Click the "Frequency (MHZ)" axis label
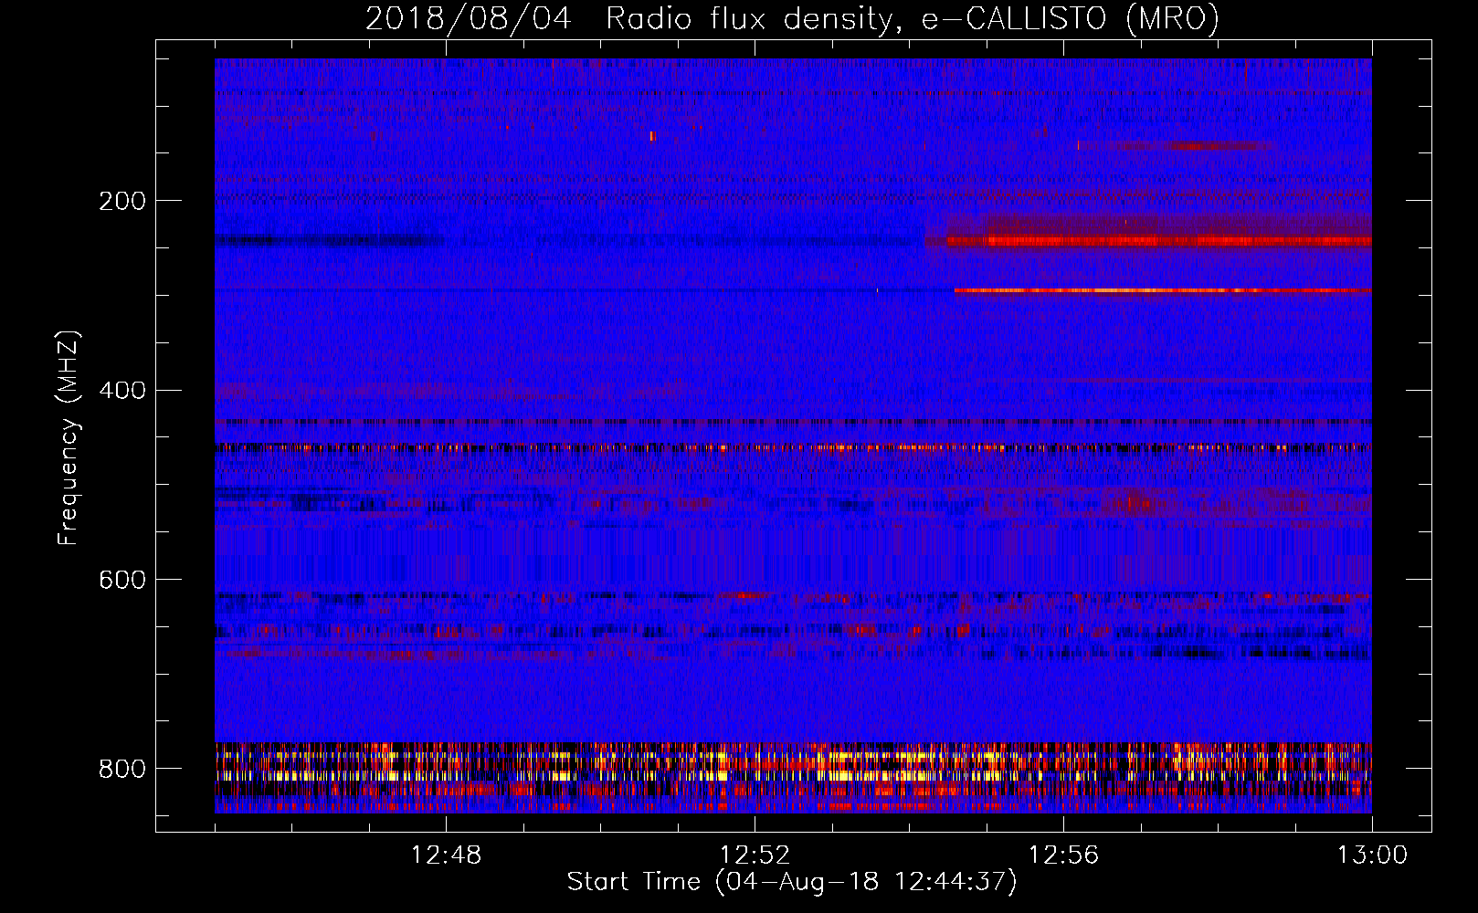The width and height of the screenshot is (1478, 913). pyautogui.click(x=69, y=437)
